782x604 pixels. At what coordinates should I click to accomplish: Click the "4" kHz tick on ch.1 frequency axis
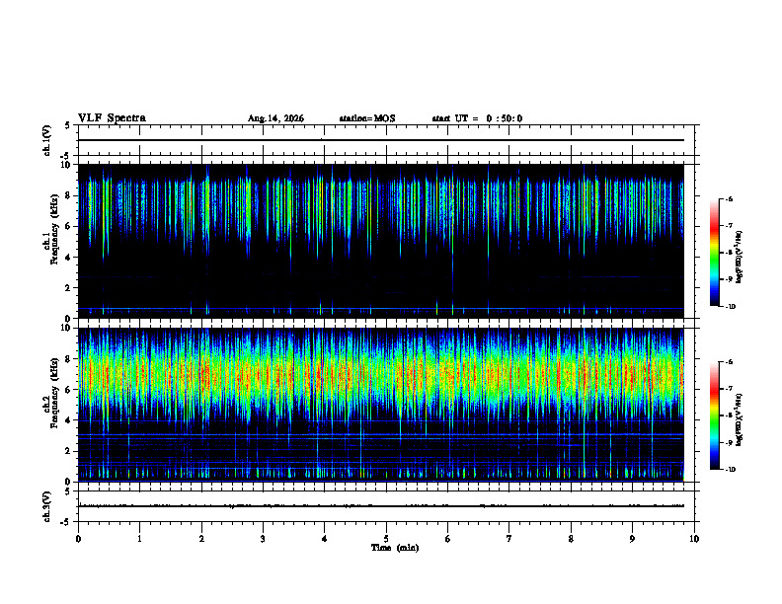coord(69,258)
